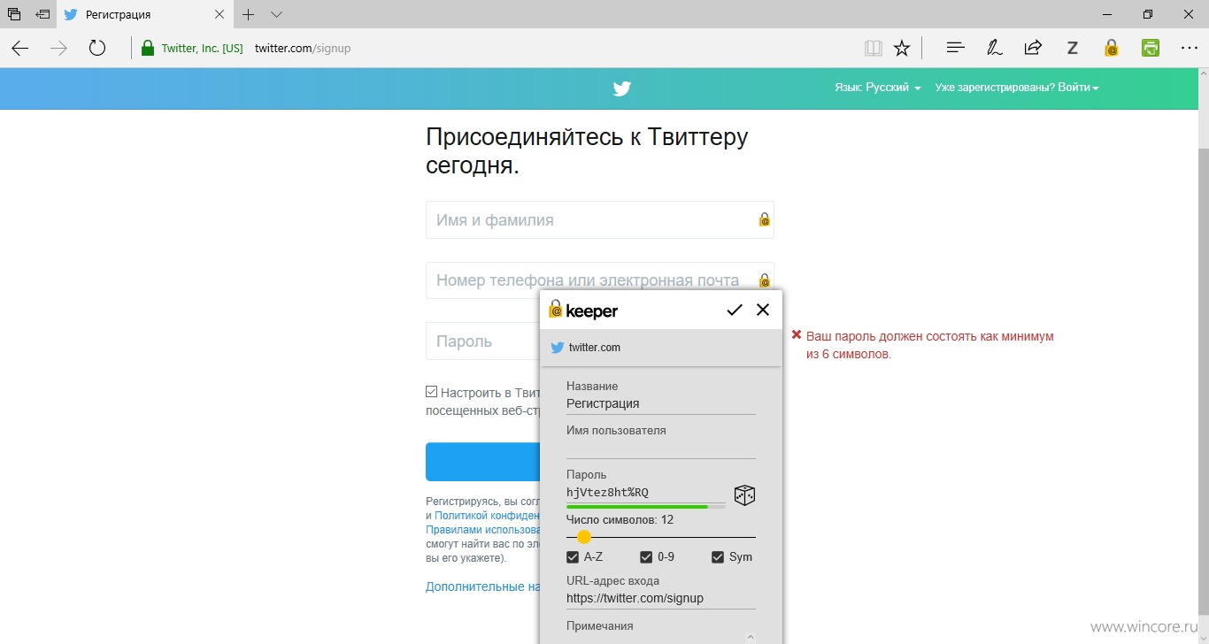Click green printer extension icon in toolbar
Screen dimensions: 1209x644
(x=1150, y=48)
